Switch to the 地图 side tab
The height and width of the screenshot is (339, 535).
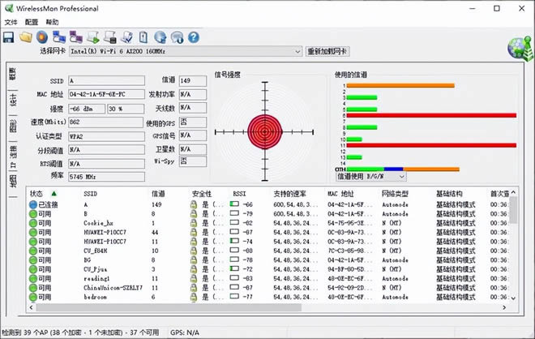pos(13,182)
